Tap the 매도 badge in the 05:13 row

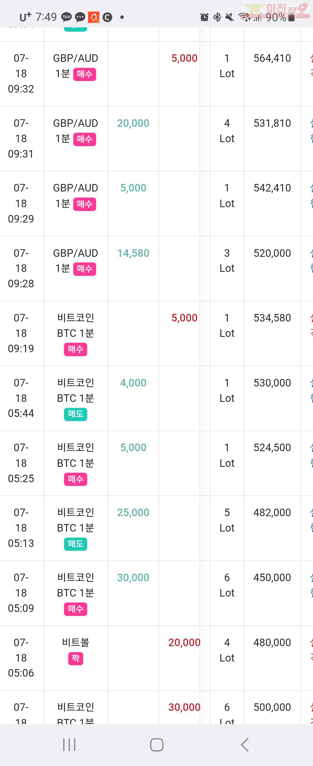pyautogui.click(x=75, y=544)
